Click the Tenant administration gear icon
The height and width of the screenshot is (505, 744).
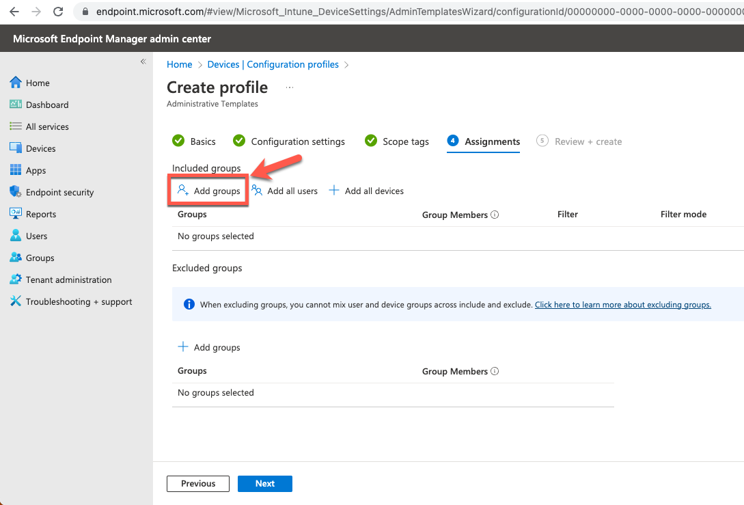click(x=16, y=279)
